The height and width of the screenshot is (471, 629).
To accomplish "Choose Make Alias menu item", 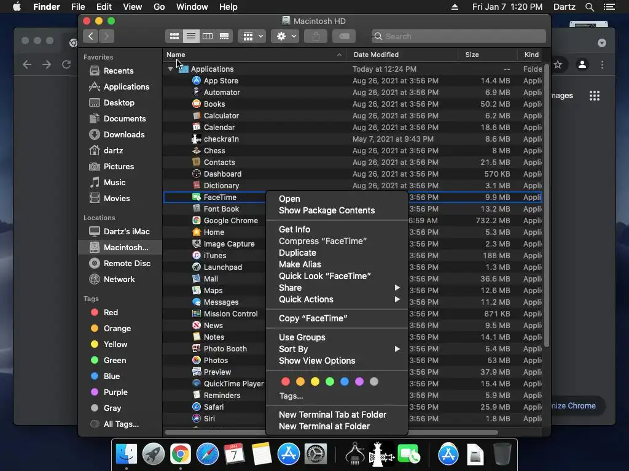I will (x=337, y=264).
